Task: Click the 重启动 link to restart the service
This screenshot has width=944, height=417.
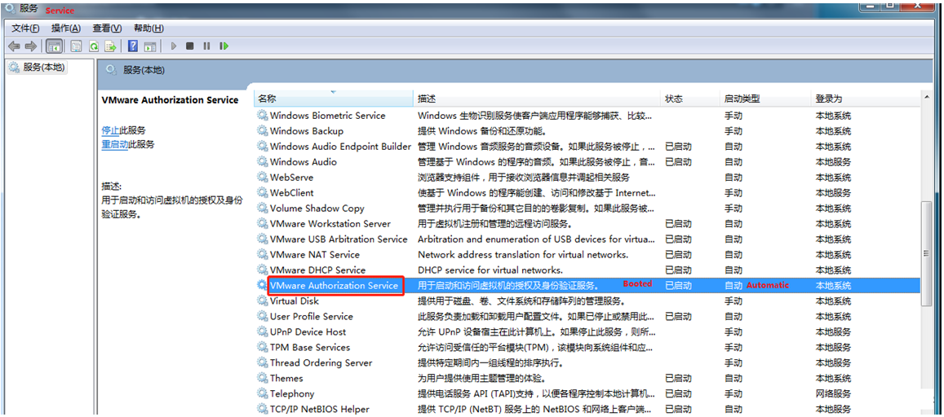Action: (116, 145)
